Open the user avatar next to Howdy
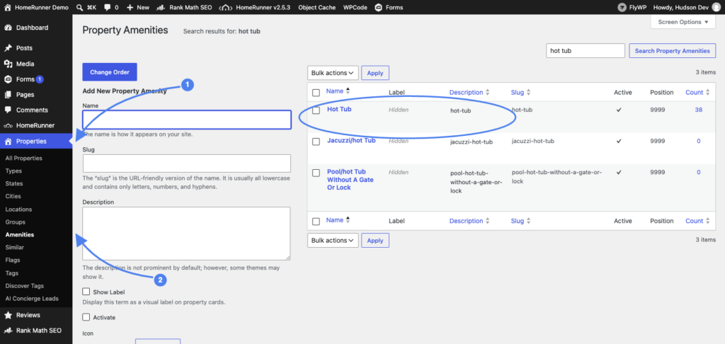Screen dimensions: 725x344 point(717,7)
